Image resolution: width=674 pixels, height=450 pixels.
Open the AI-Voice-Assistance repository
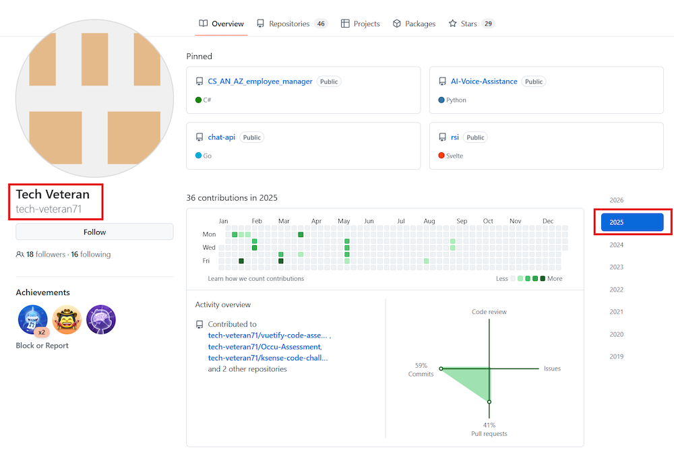pyautogui.click(x=484, y=82)
